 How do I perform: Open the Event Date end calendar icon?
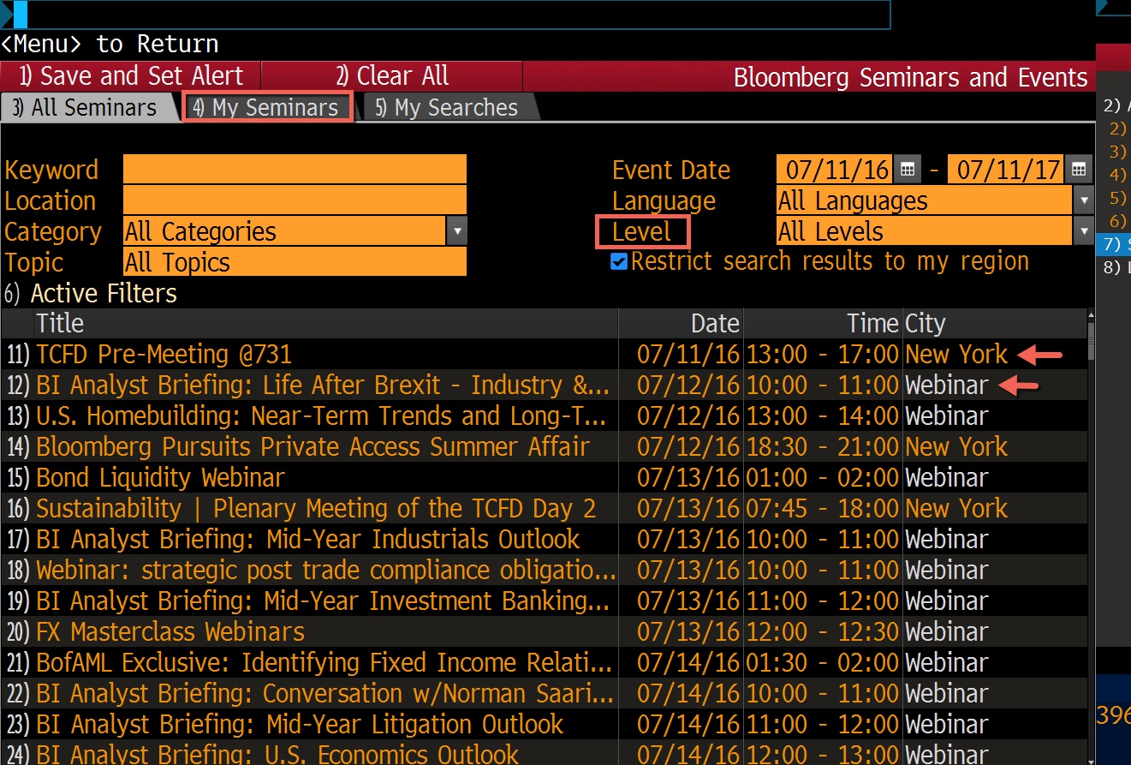point(1079,170)
